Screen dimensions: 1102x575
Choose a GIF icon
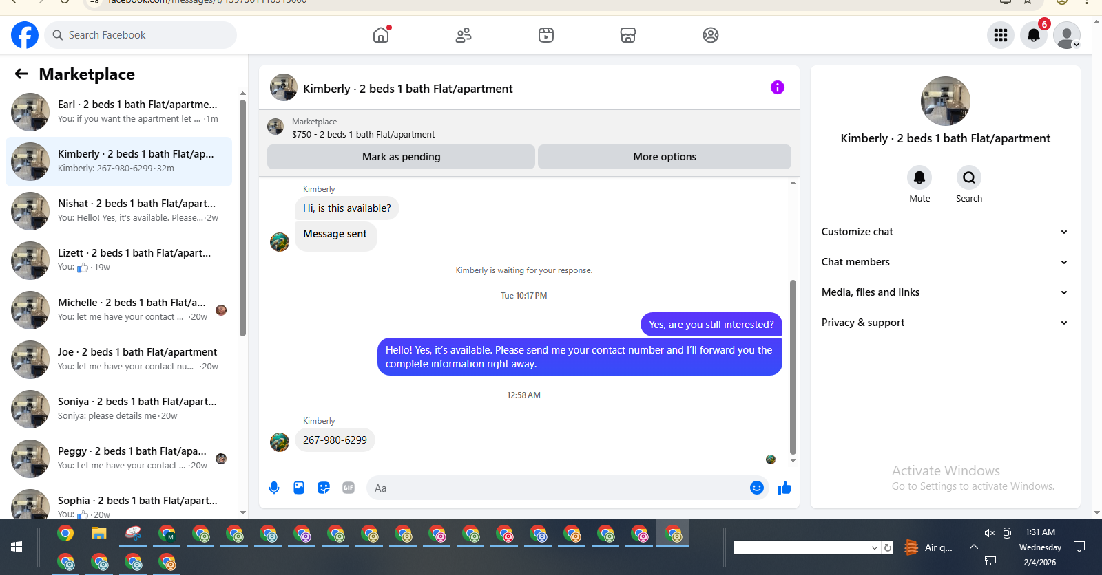pos(349,488)
